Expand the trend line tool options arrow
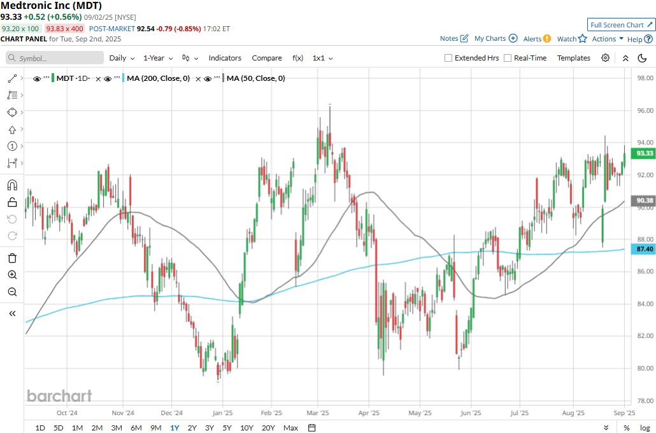This screenshot has width=656, height=433. pyautogui.click(x=22, y=78)
